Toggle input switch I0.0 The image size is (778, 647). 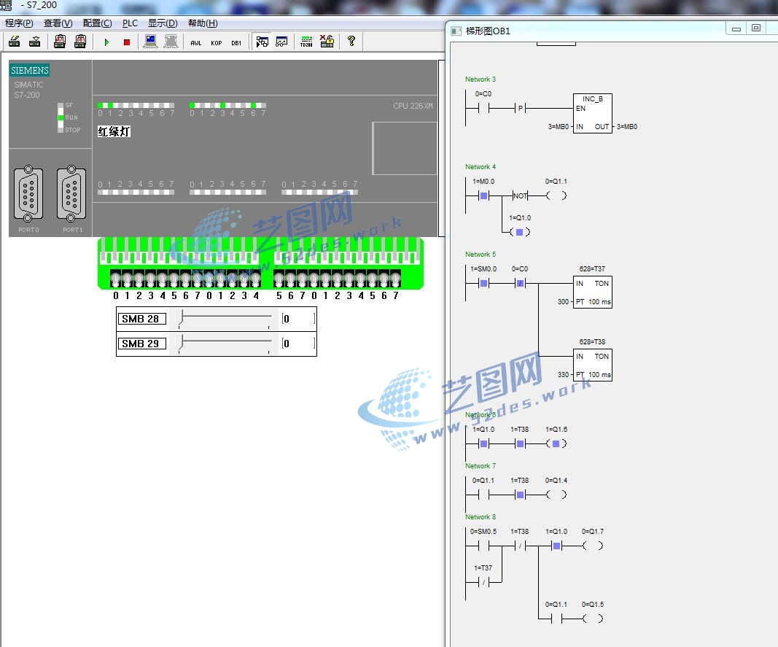pyautogui.click(x=116, y=280)
